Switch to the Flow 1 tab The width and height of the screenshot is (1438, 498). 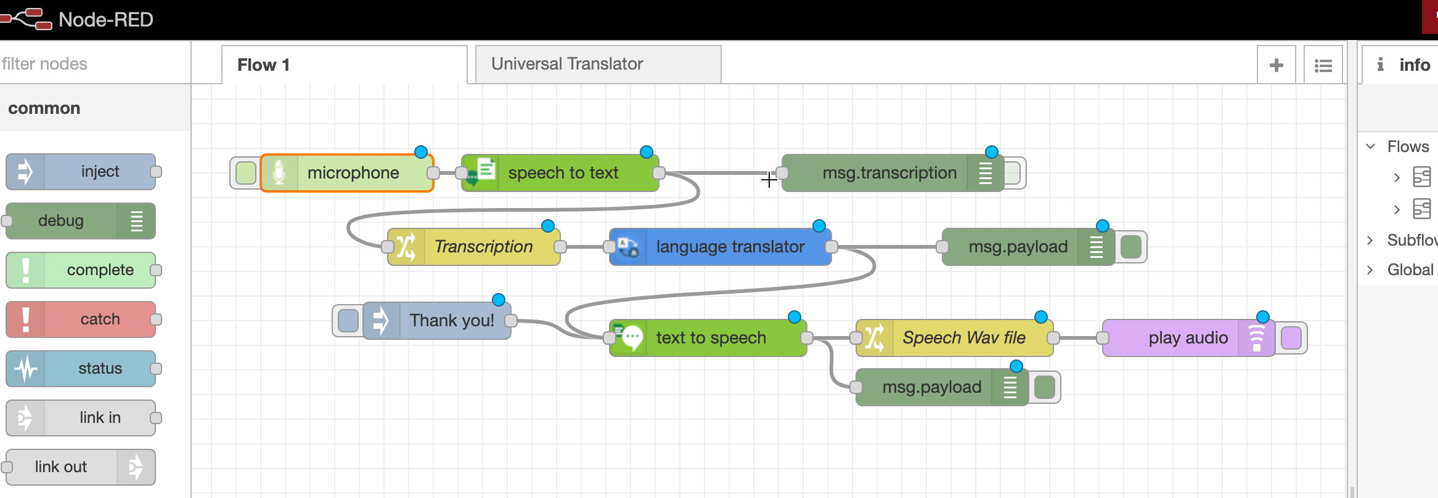point(345,65)
